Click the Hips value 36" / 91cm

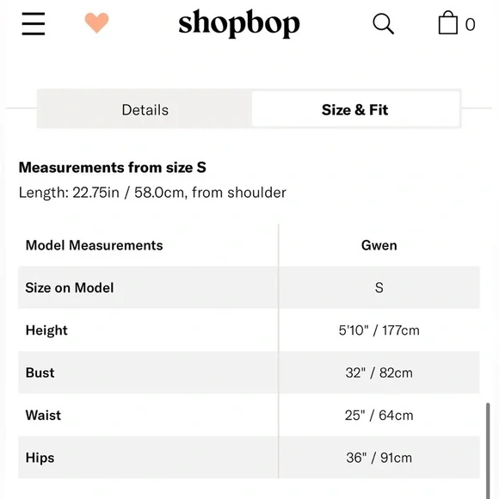(379, 458)
